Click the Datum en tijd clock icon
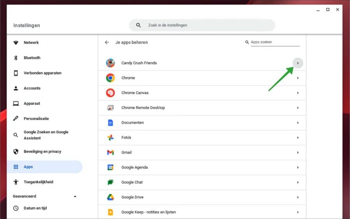This screenshot has width=350, height=219. (16, 208)
